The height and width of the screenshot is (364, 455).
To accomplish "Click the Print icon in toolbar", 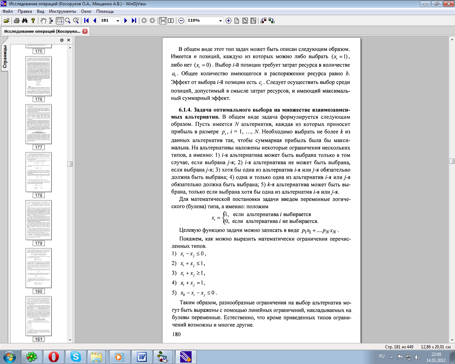I will pyautogui.click(x=16, y=21).
